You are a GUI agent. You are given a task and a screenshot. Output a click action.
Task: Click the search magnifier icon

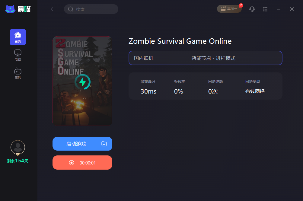pyautogui.click(x=71, y=9)
